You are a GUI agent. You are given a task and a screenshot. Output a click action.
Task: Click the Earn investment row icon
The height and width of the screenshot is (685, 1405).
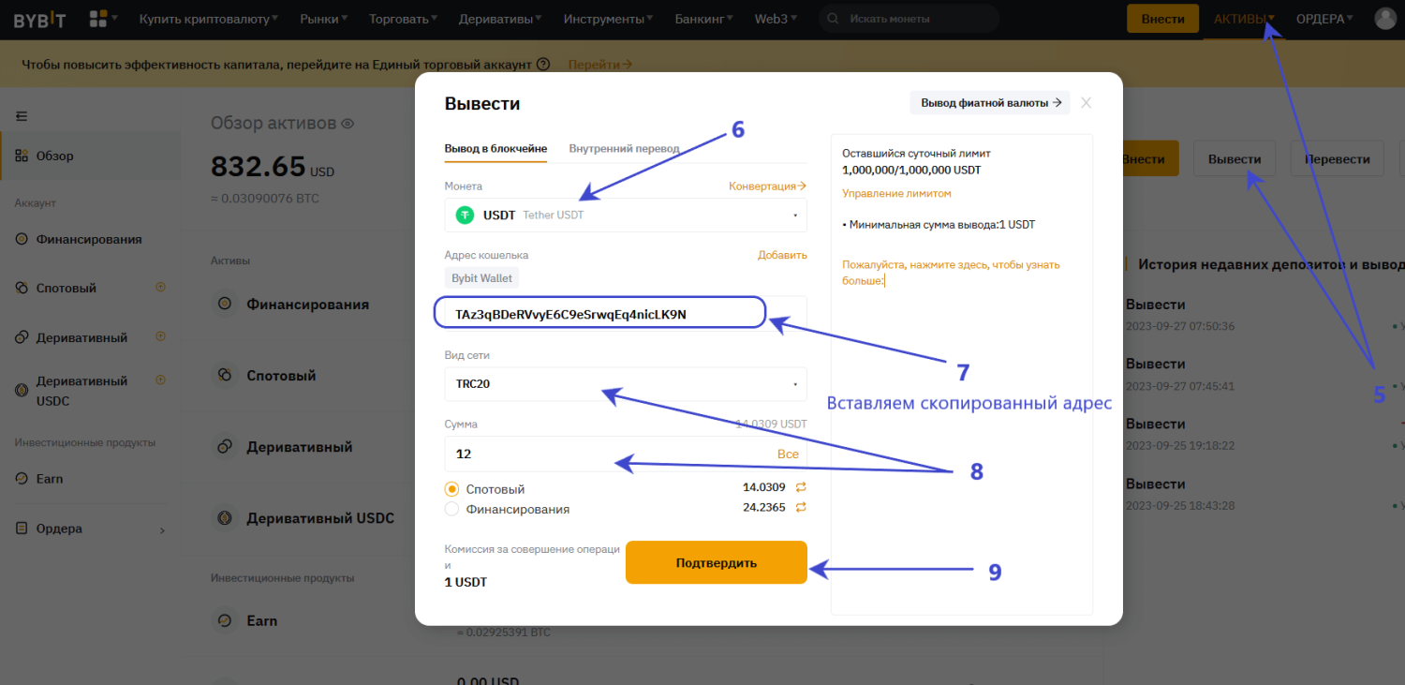click(x=224, y=620)
